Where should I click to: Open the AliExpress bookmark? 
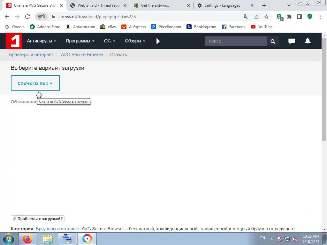[133, 27]
